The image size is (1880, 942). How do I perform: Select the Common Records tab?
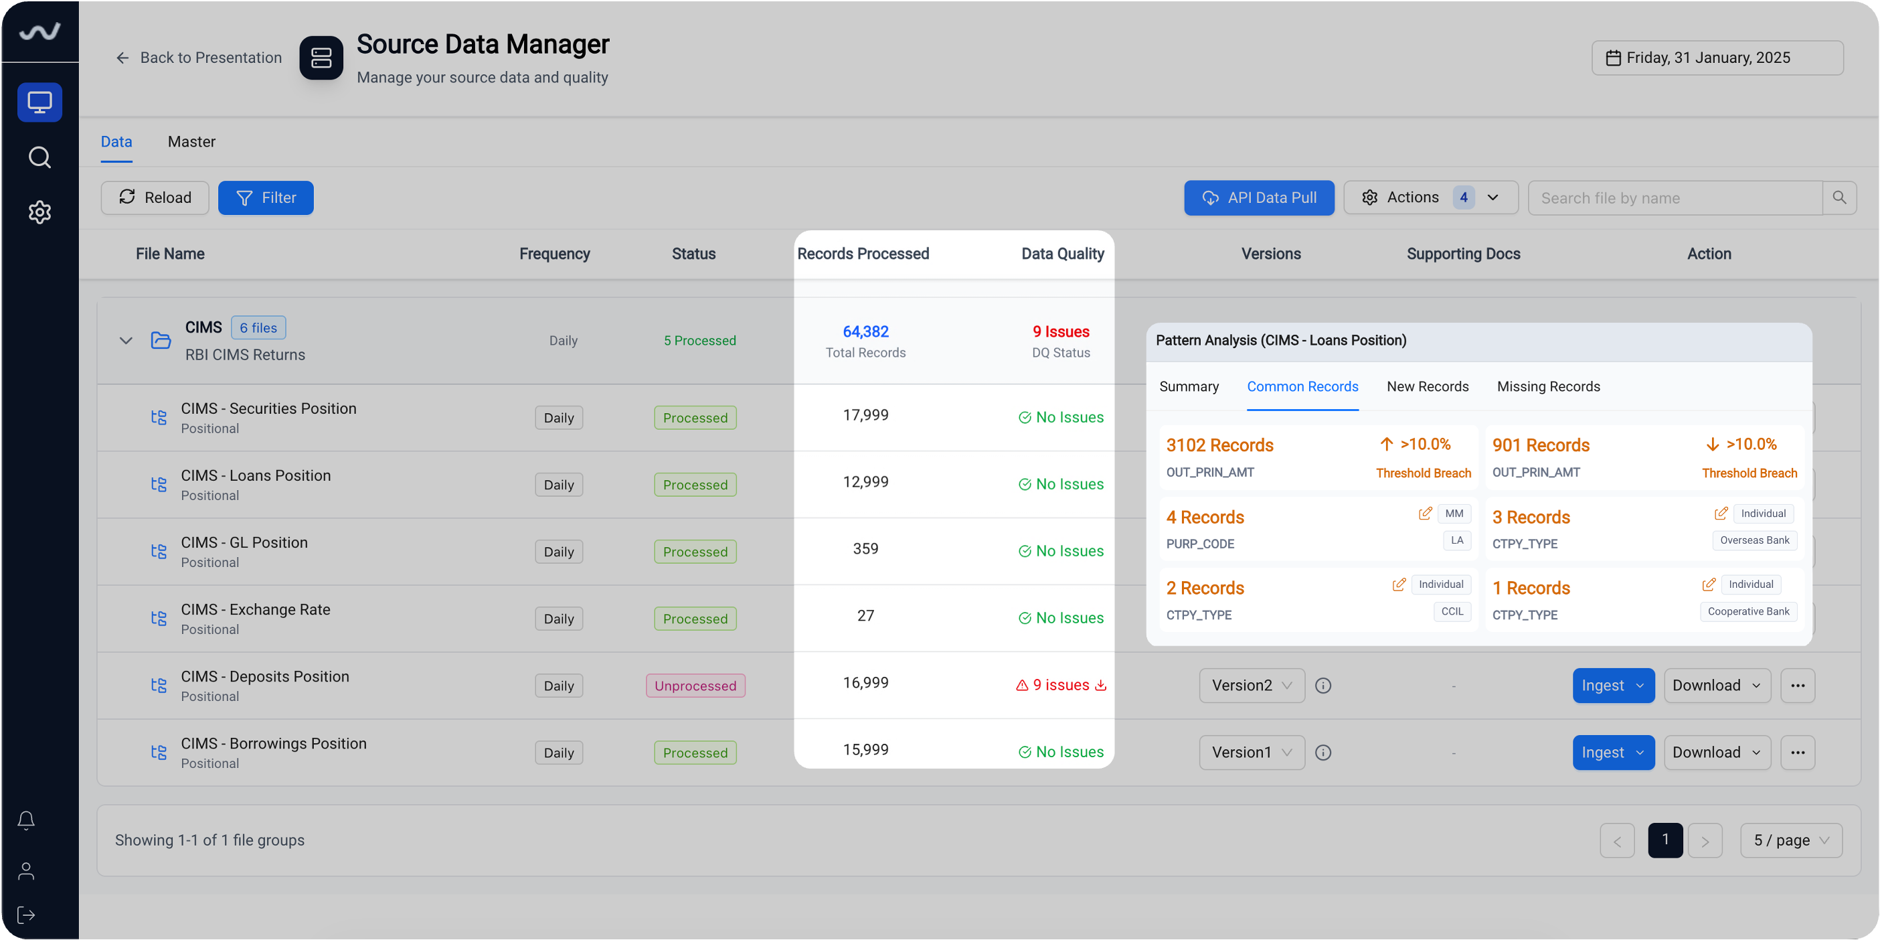[1302, 387]
